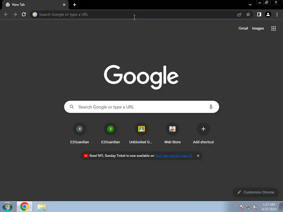
Task: Start voice search with microphone
Action: pos(211,107)
